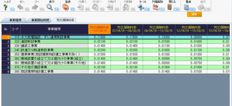The width and height of the screenshot is (232, 106).
Task: Click the 0.08900 rate cell
Action: 191,37
